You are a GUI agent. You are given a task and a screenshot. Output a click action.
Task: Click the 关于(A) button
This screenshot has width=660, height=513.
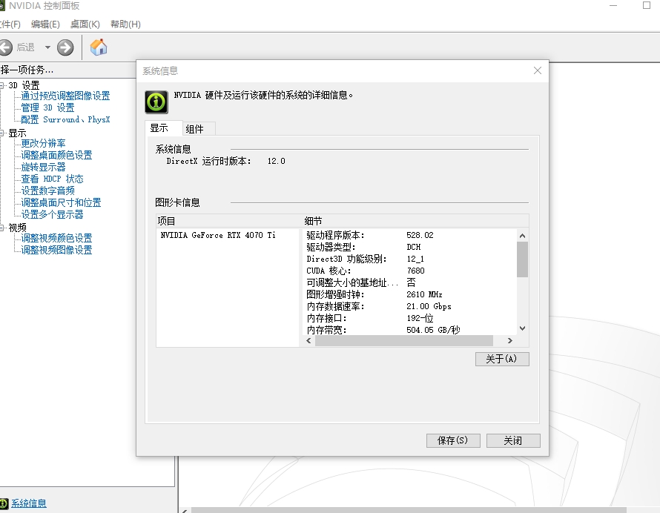pyautogui.click(x=502, y=359)
